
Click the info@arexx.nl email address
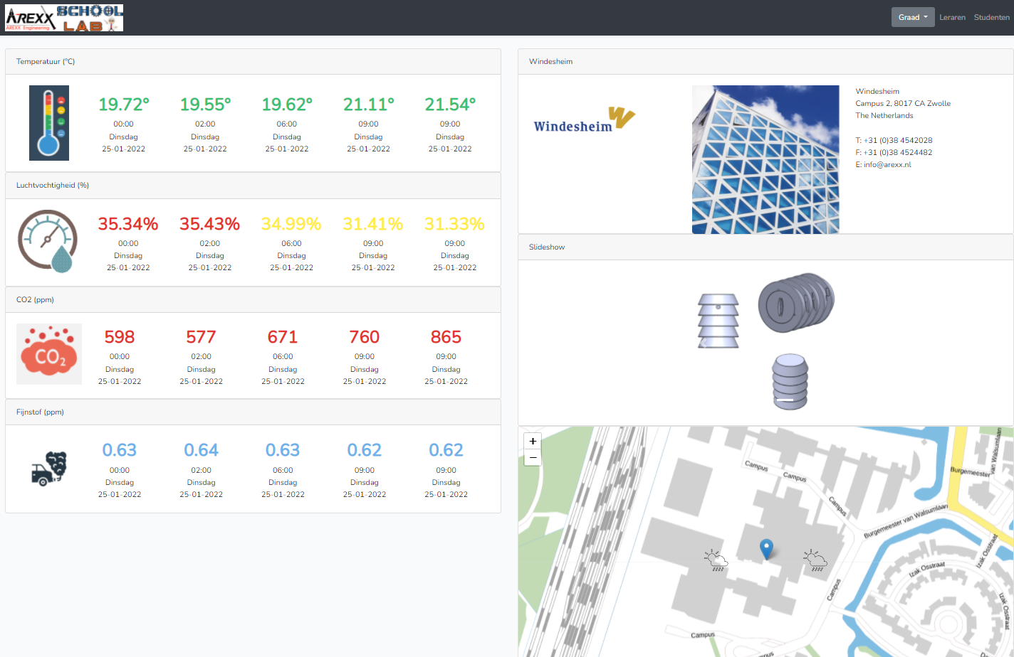[x=887, y=165]
